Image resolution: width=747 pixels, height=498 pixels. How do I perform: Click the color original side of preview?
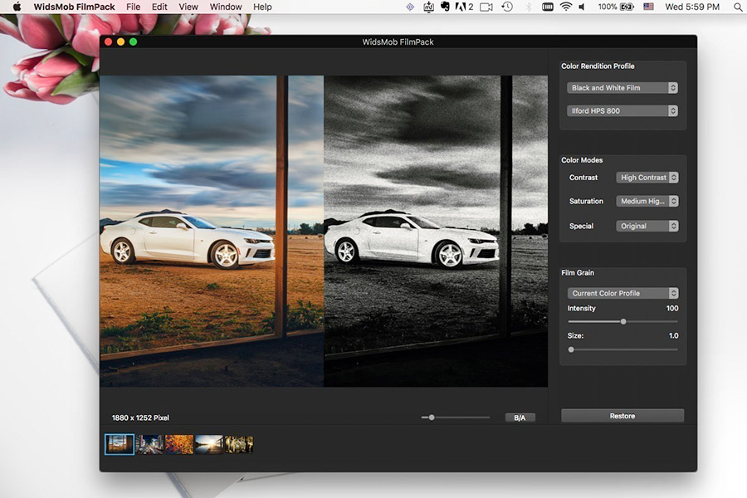pyautogui.click(x=212, y=231)
